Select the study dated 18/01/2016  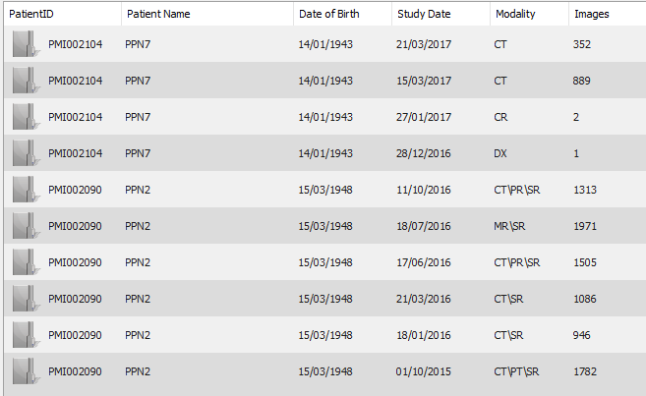(325, 335)
